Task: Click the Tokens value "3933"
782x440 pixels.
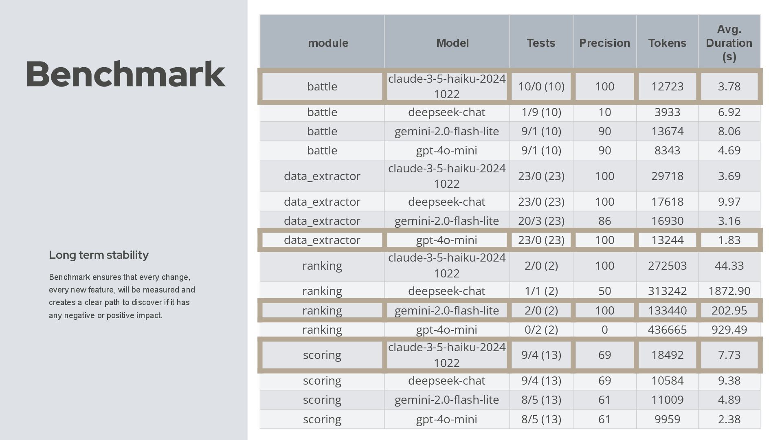Action: click(667, 112)
